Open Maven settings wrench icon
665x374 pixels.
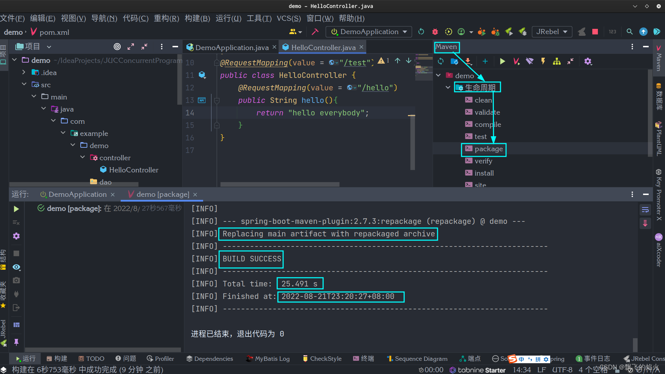click(588, 61)
